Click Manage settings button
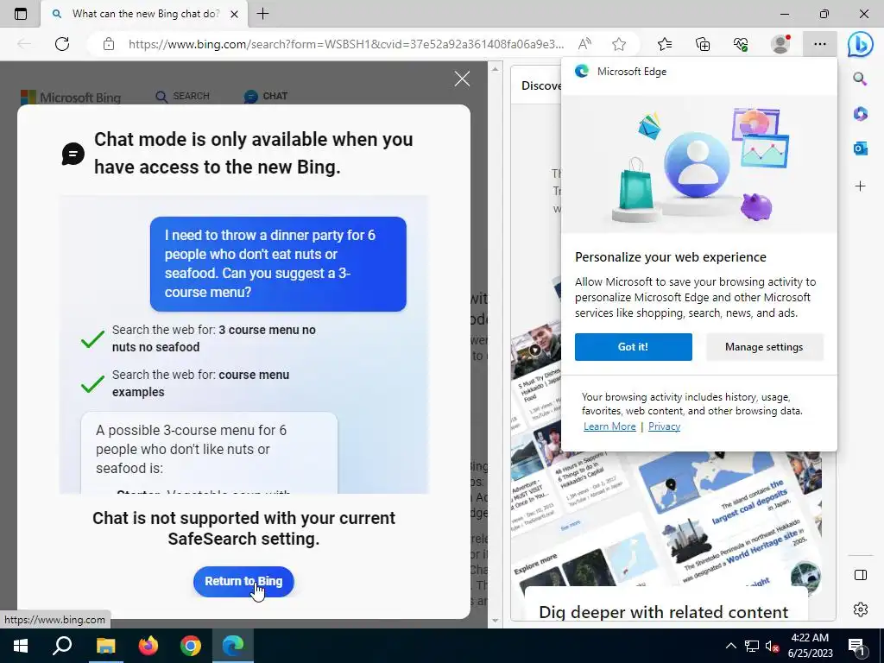This screenshot has width=884, height=663. pyautogui.click(x=764, y=347)
